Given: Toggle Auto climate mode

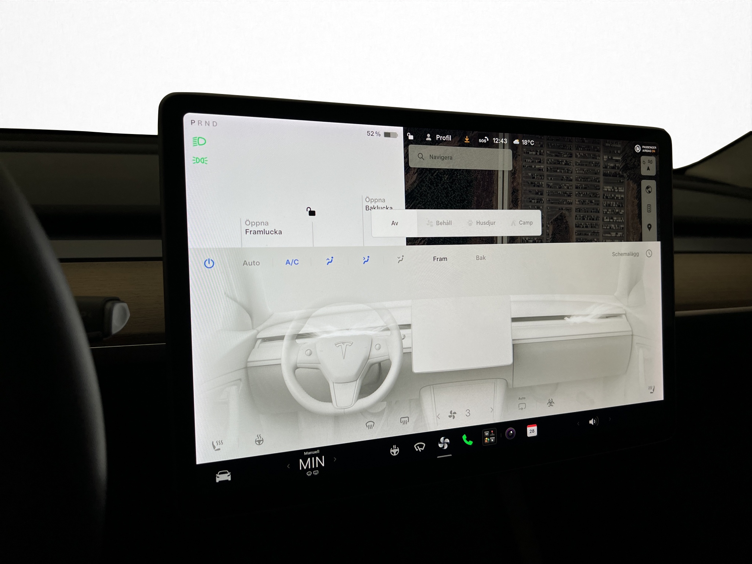Looking at the screenshot, I should [251, 263].
